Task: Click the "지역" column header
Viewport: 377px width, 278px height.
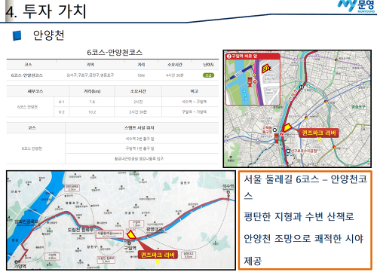Action: click(x=90, y=65)
